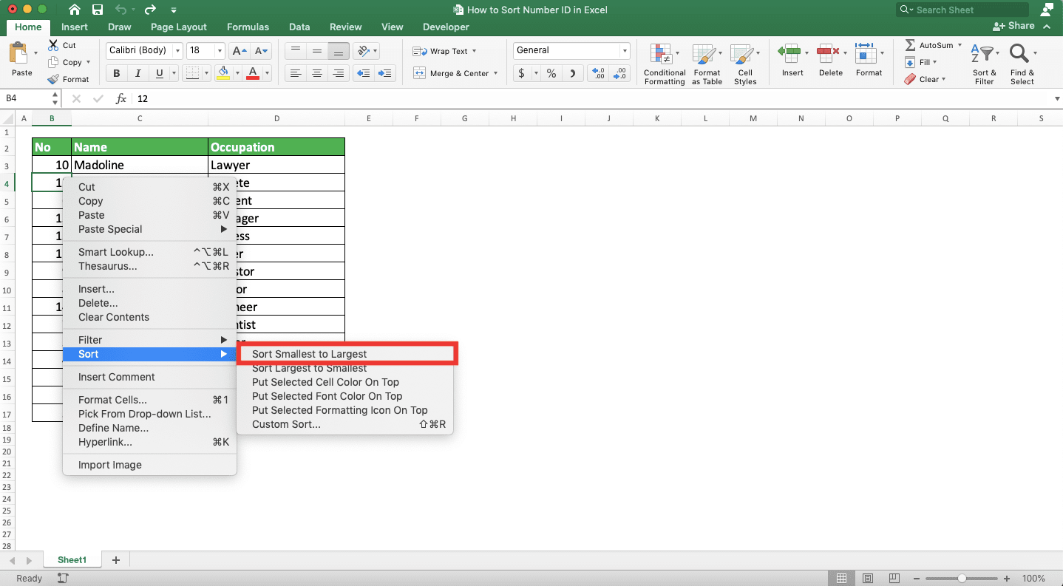Decrease decimal places icon
The image size is (1063, 586).
coord(620,73)
